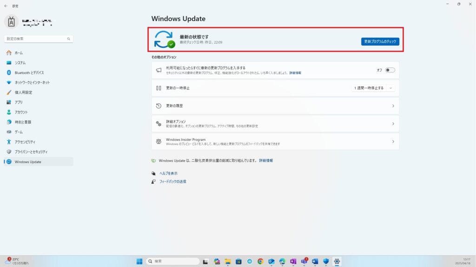Toggle the latest updates switch (オフ)
Image resolution: width=476 pixels, height=267 pixels.
pos(390,70)
